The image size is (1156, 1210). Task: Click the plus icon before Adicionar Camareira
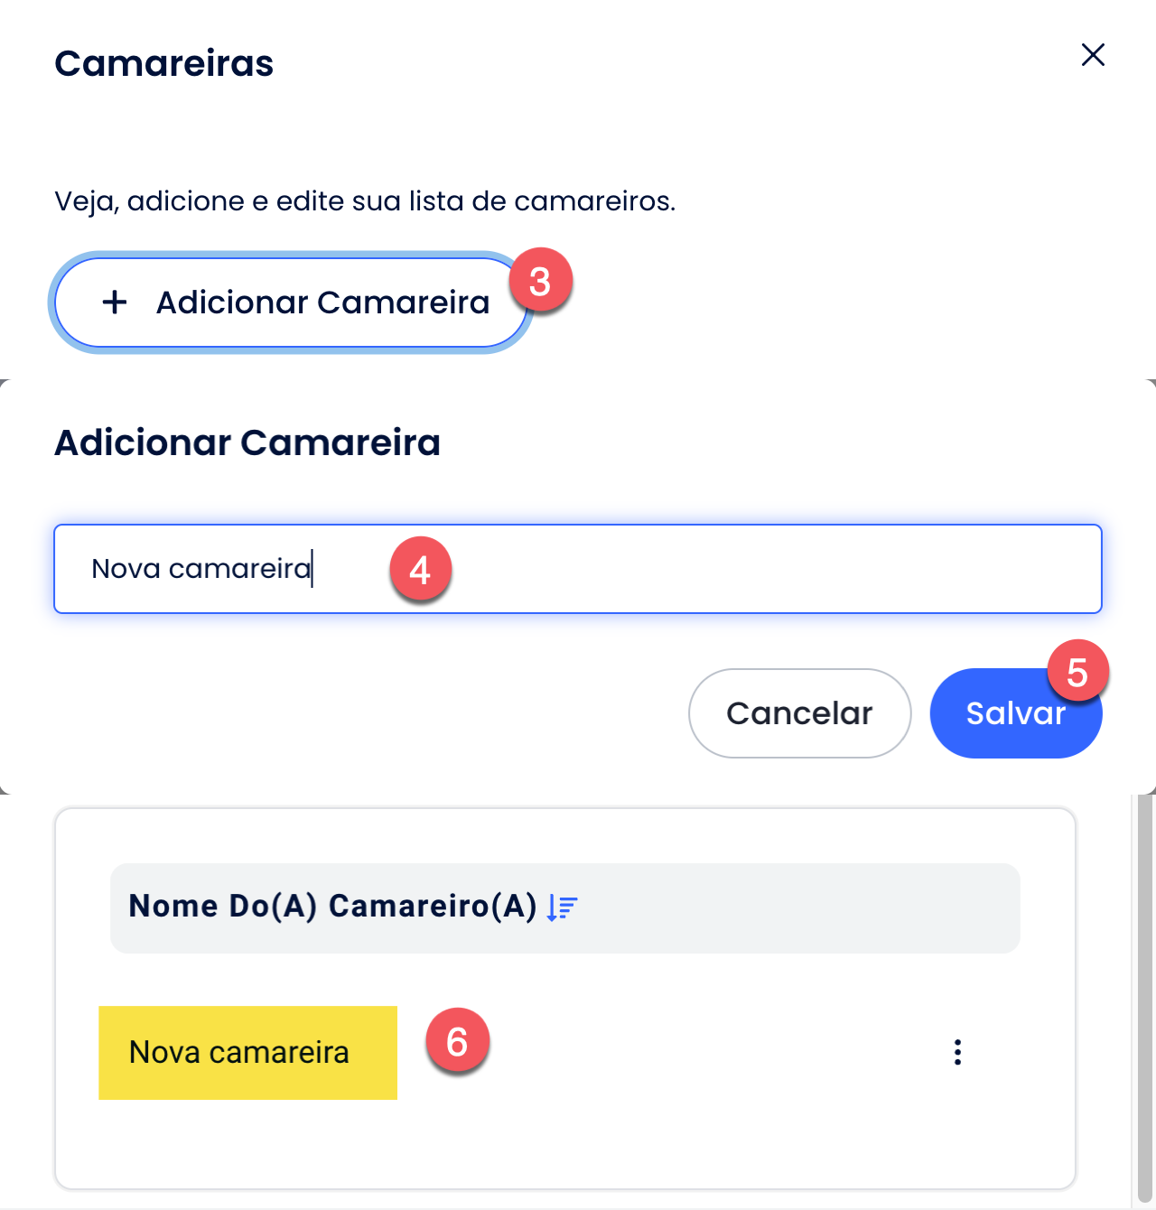point(115,302)
